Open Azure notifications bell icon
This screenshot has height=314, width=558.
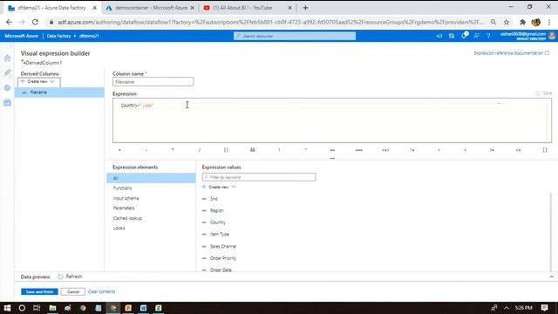pyautogui.click(x=464, y=36)
